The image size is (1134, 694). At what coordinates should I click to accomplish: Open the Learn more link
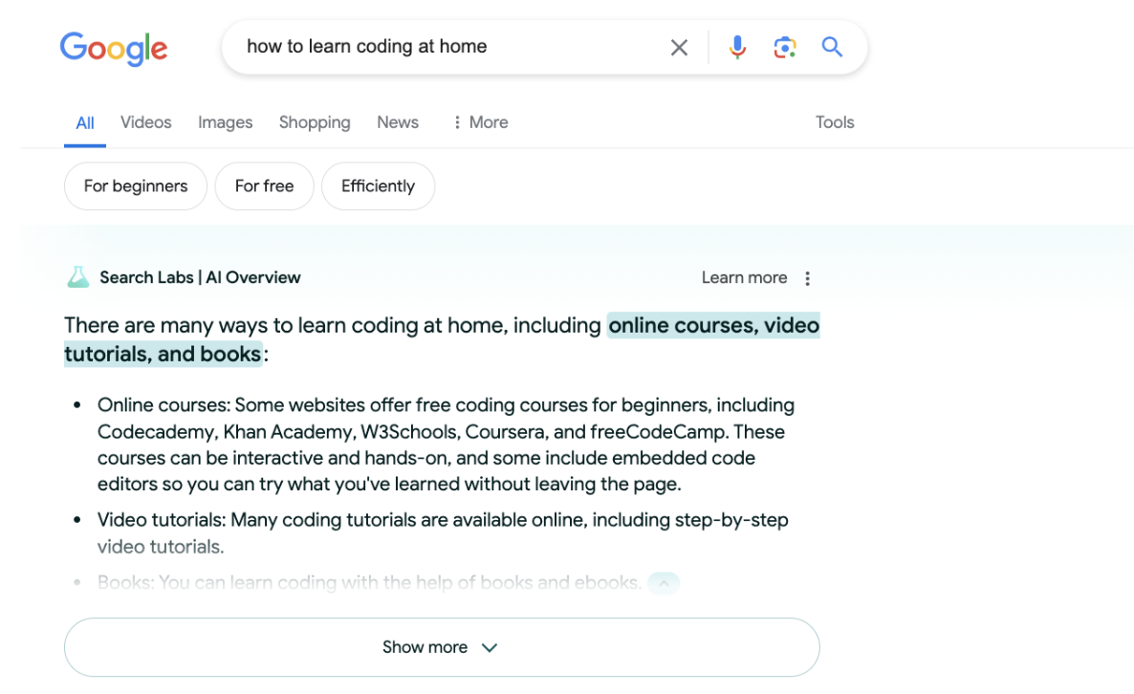[x=744, y=277]
